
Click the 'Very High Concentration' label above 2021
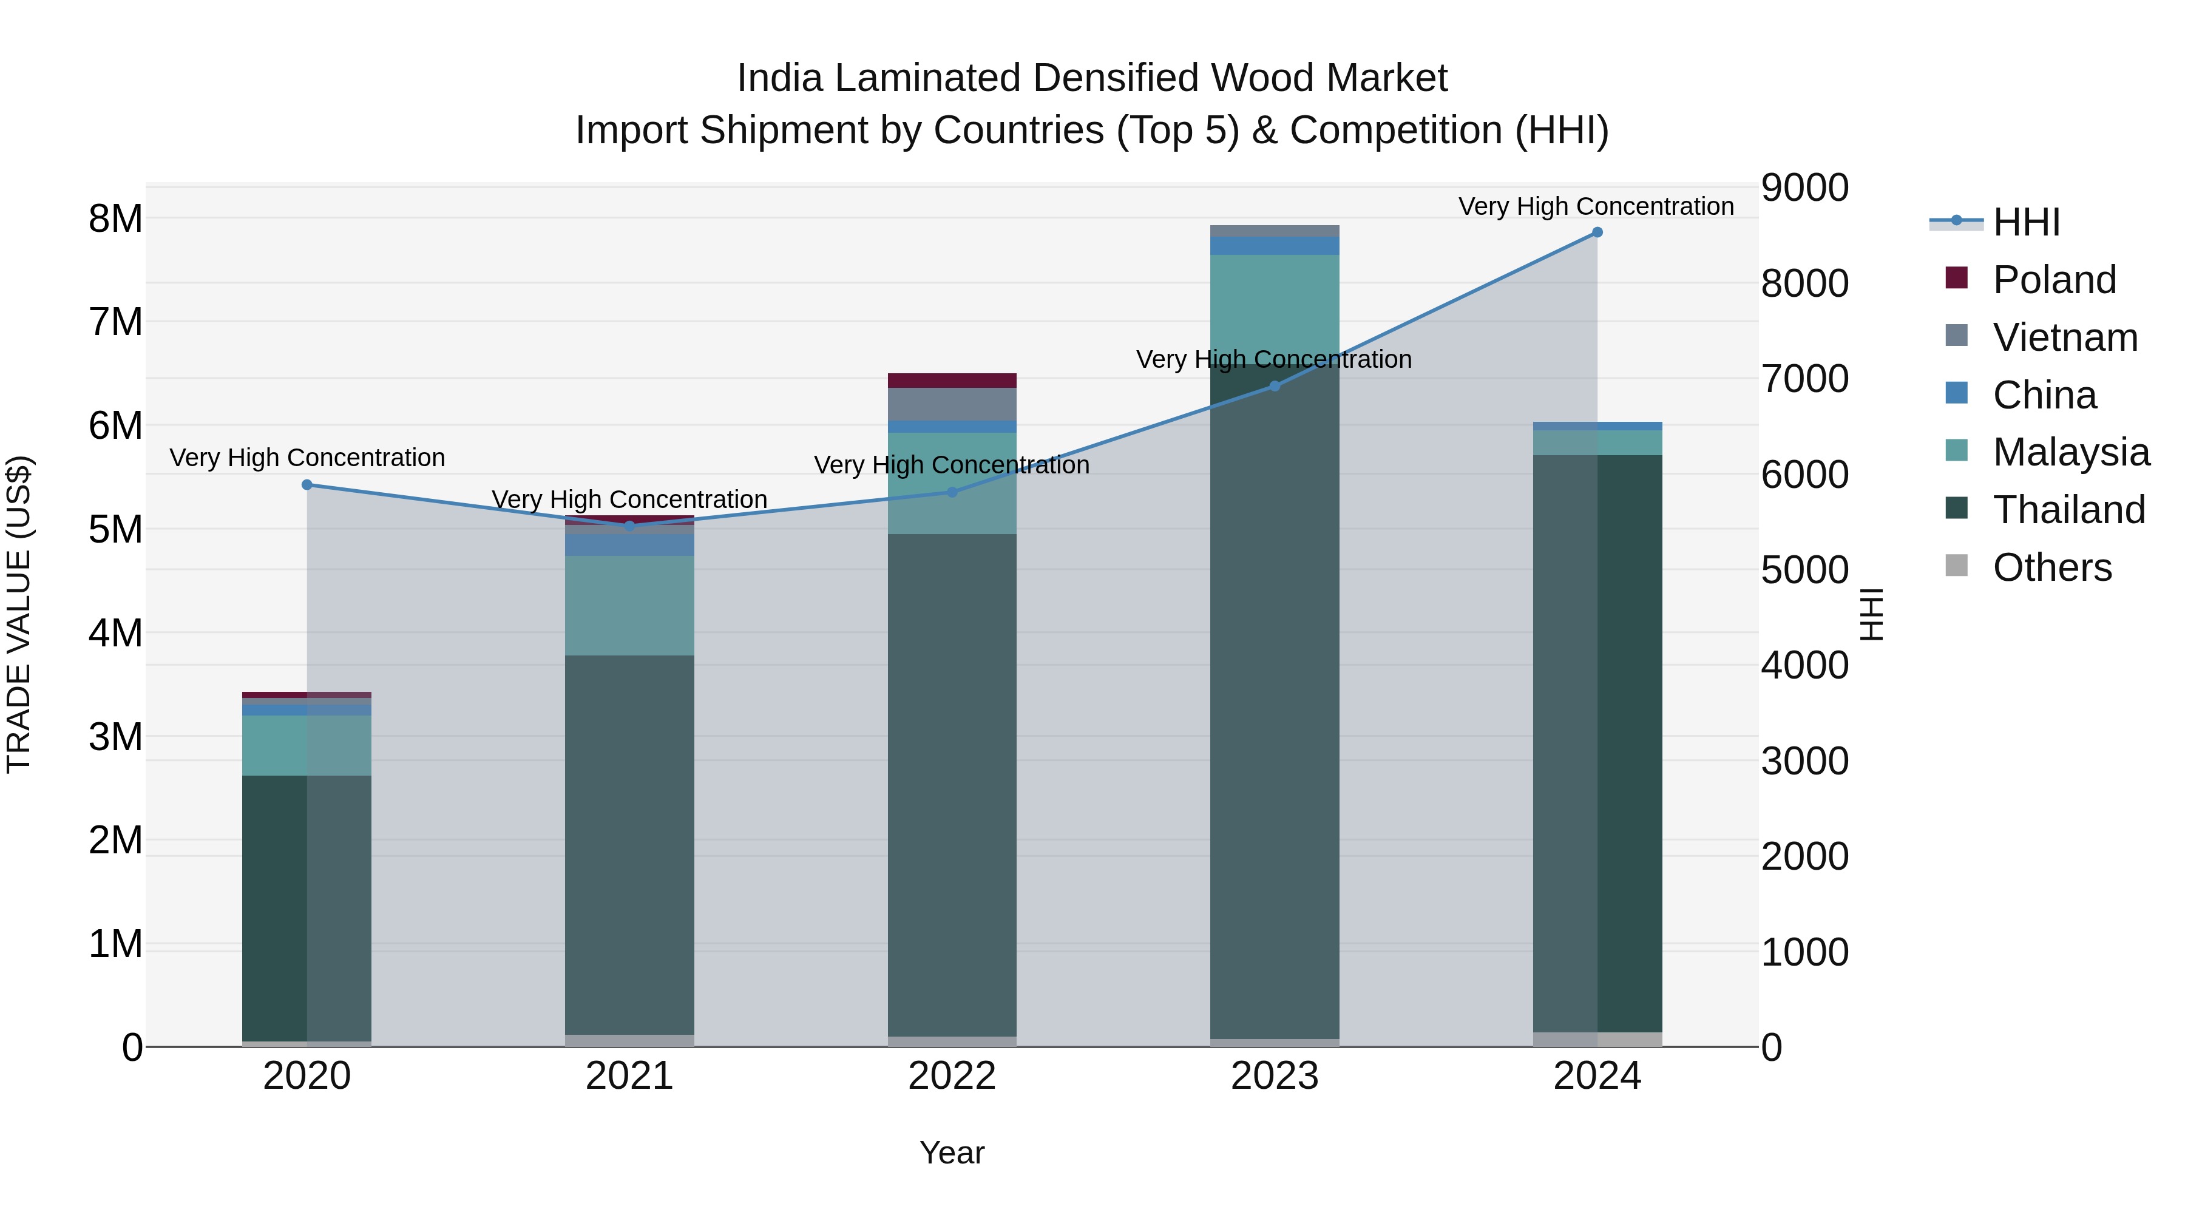629,499
